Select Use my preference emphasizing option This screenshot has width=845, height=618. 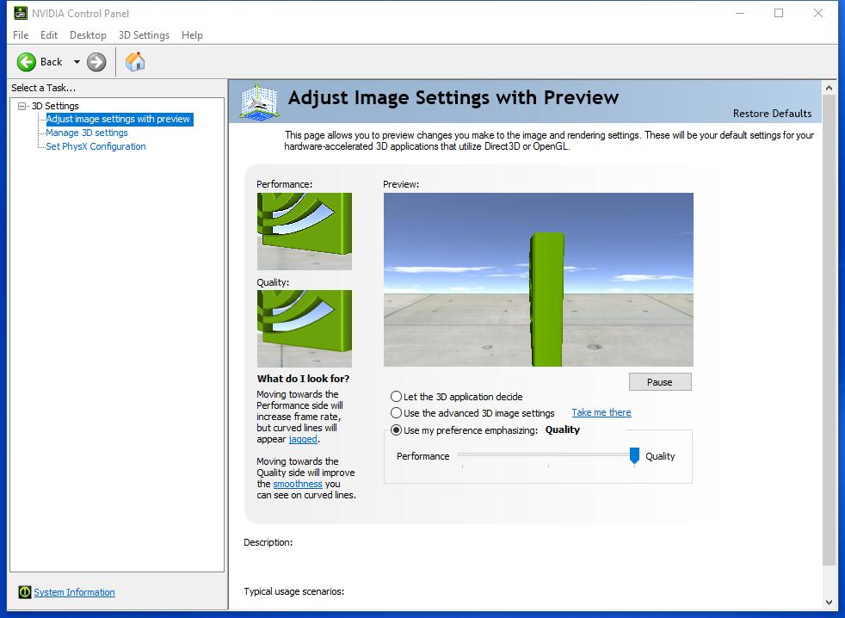coord(397,430)
